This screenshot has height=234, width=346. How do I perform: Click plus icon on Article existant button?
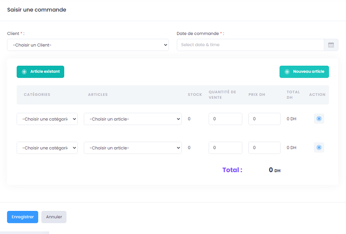tap(24, 72)
